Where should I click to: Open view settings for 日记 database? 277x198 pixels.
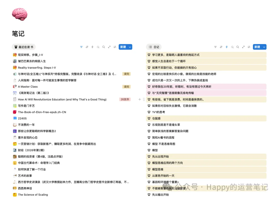(249, 47)
